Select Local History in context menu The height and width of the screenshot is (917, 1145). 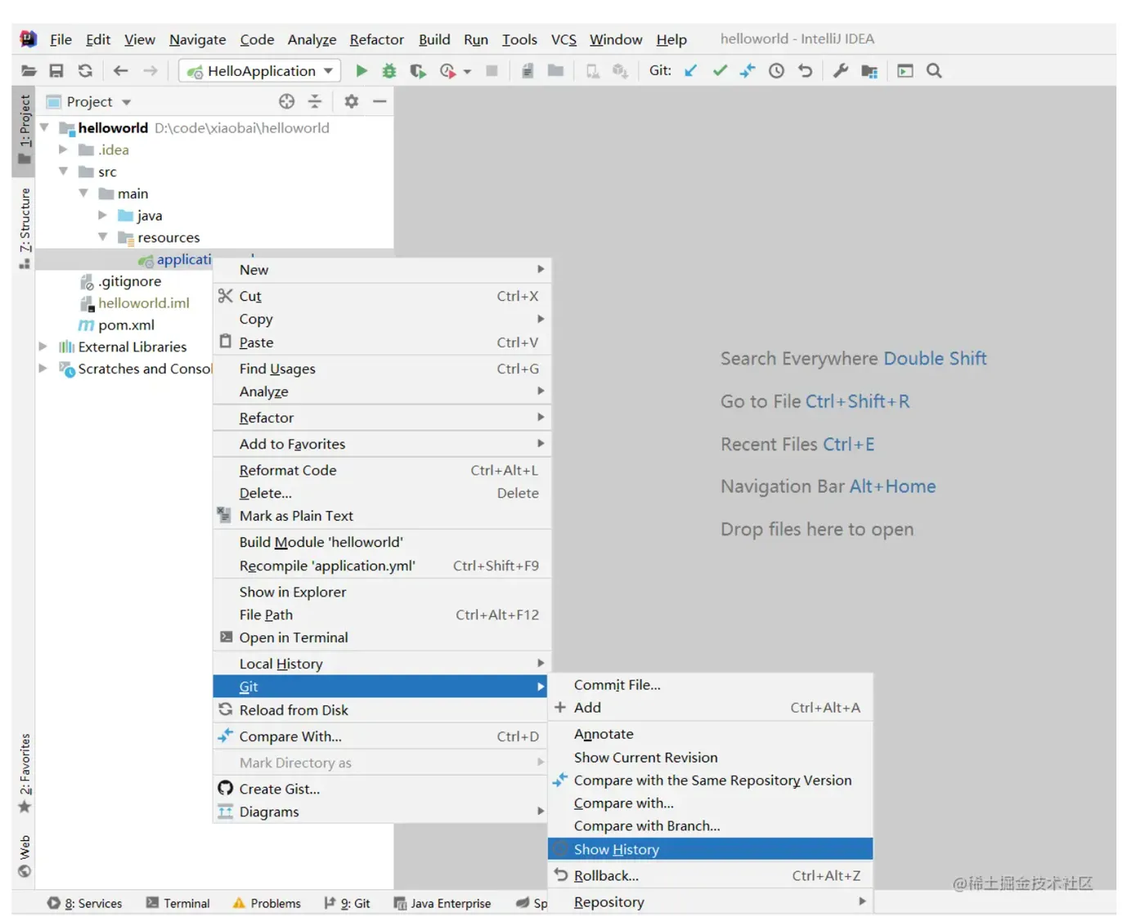pos(382,664)
